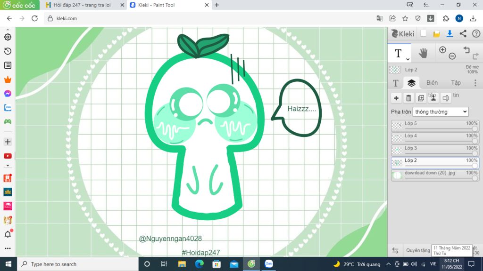The height and width of the screenshot is (271, 483).
Task: Open YouTube shortcut in sidebar
Action: [8, 156]
